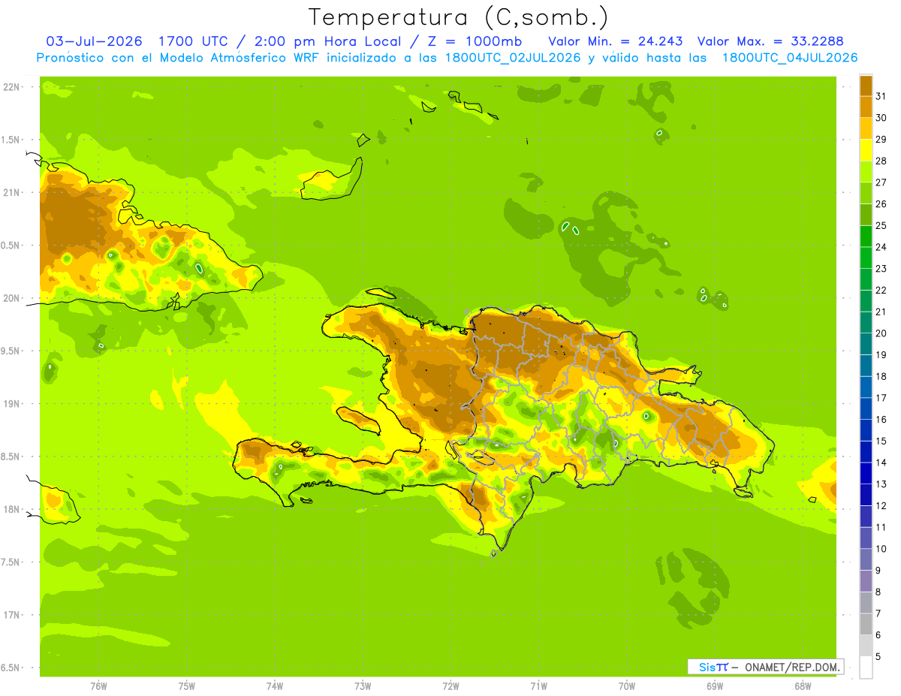Click longitude axis label "72W"
The image size is (901, 696).
[x=450, y=686]
